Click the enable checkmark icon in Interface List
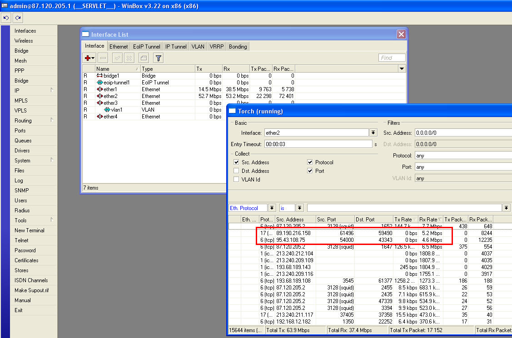Screen dimensions: 512x338 117,58
